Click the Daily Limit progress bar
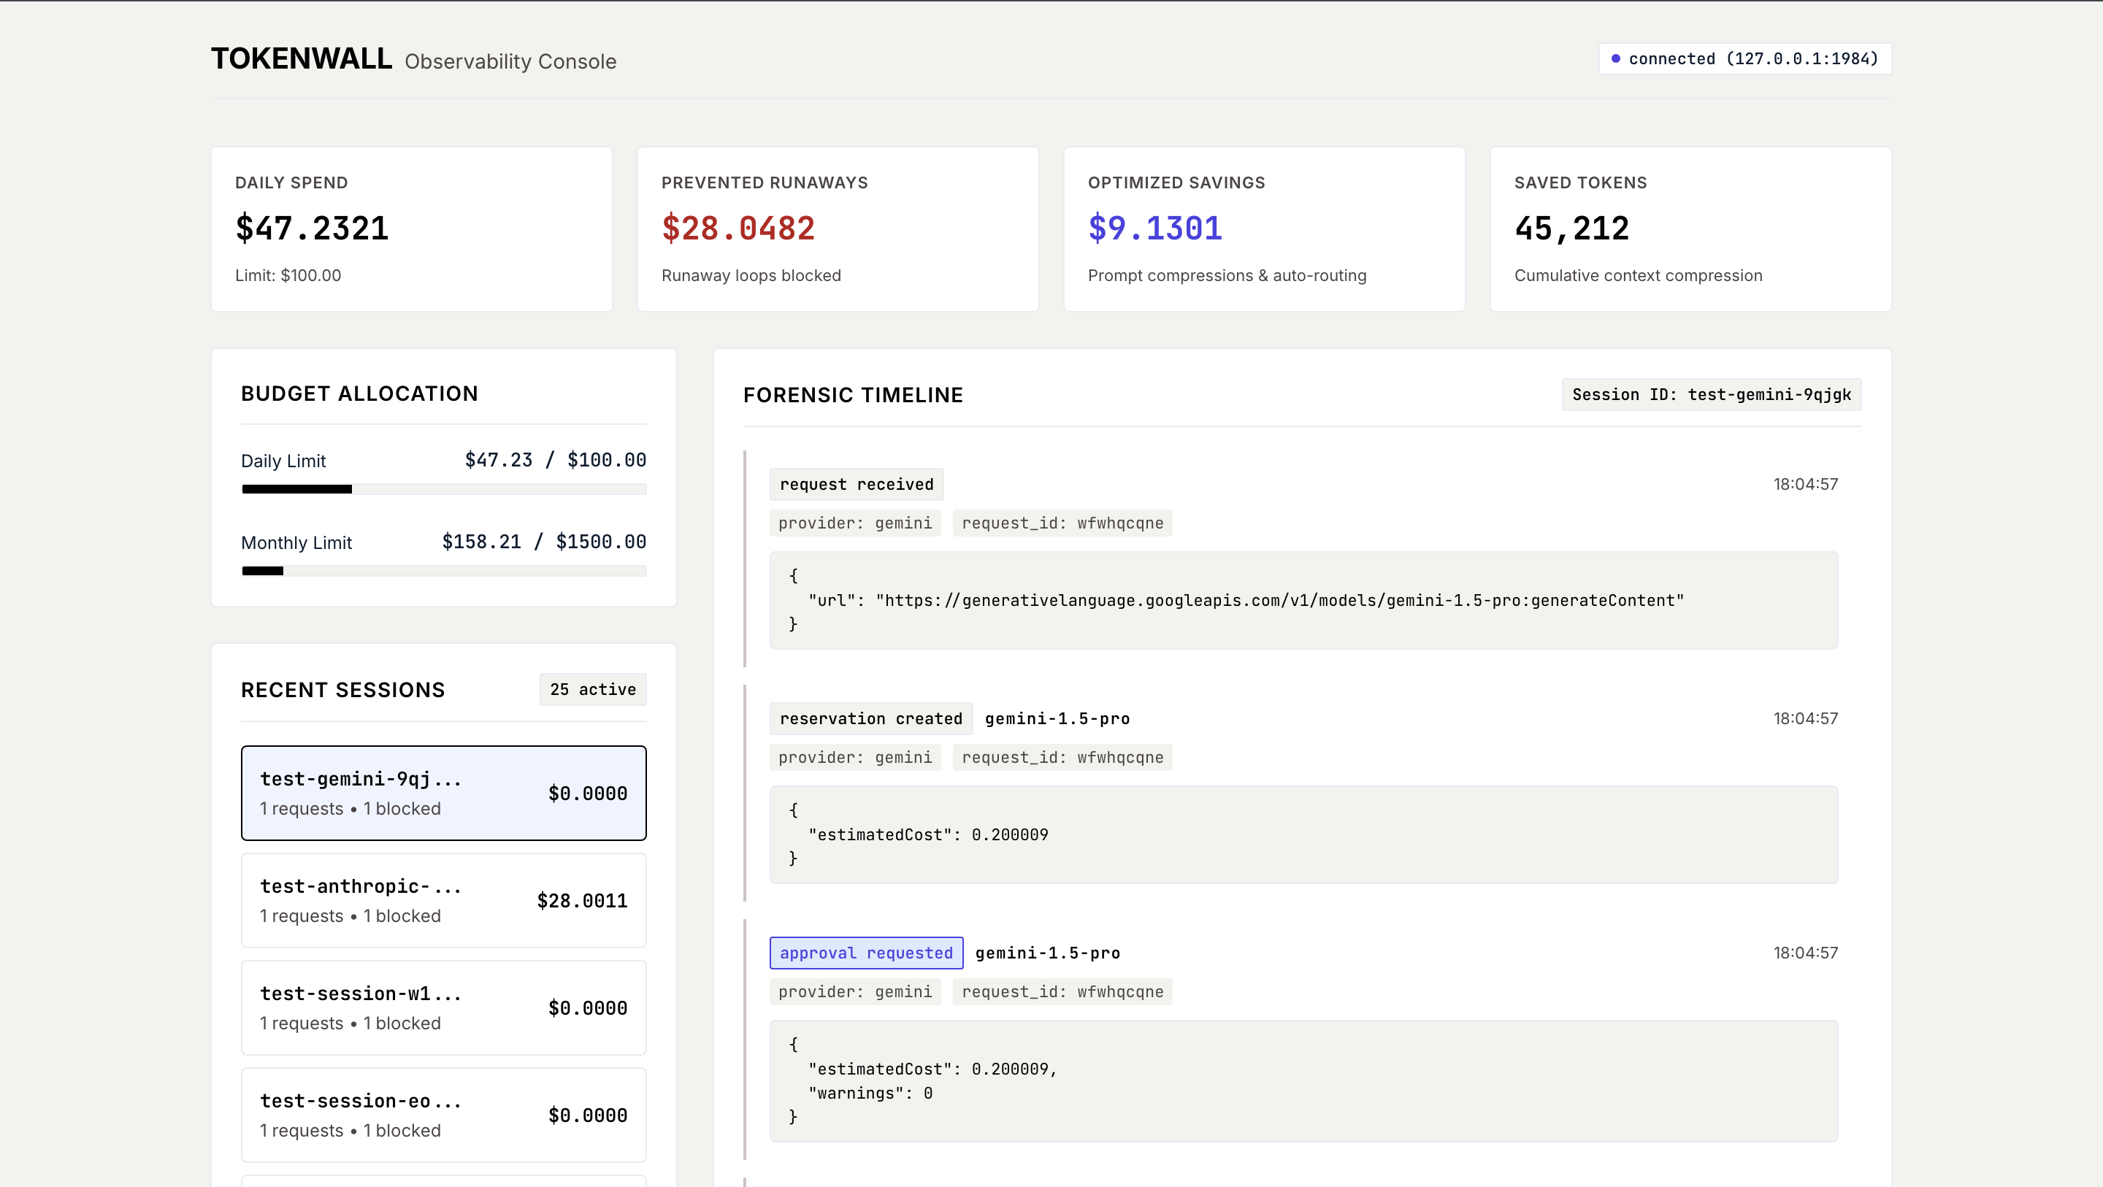 point(444,489)
